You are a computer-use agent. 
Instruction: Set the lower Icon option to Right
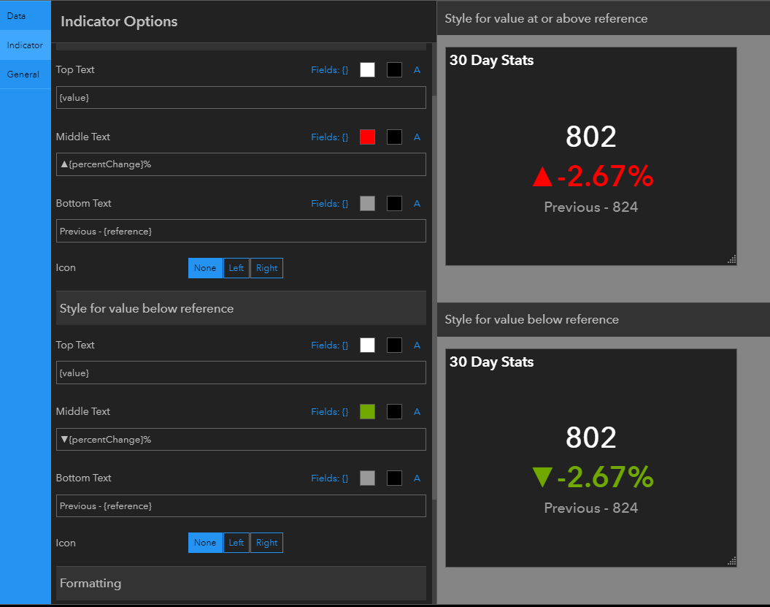266,543
